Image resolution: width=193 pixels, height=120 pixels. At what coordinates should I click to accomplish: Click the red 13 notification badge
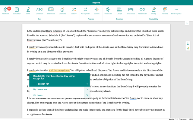click(x=9, y=9)
